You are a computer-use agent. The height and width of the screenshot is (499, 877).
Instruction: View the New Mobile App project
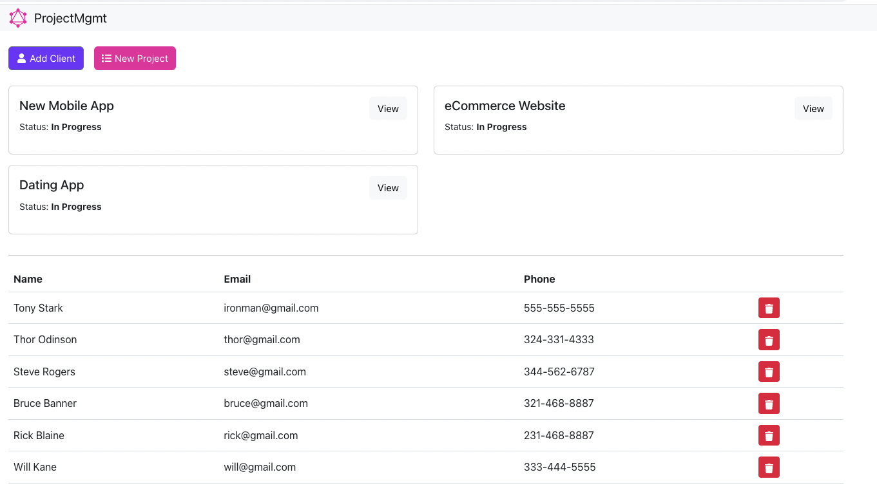(388, 108)
